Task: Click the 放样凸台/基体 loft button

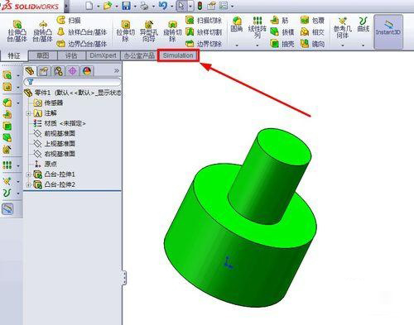Action: coord(82,32)
